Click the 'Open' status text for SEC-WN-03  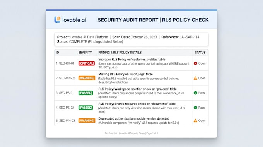click(x=202, y=121)
